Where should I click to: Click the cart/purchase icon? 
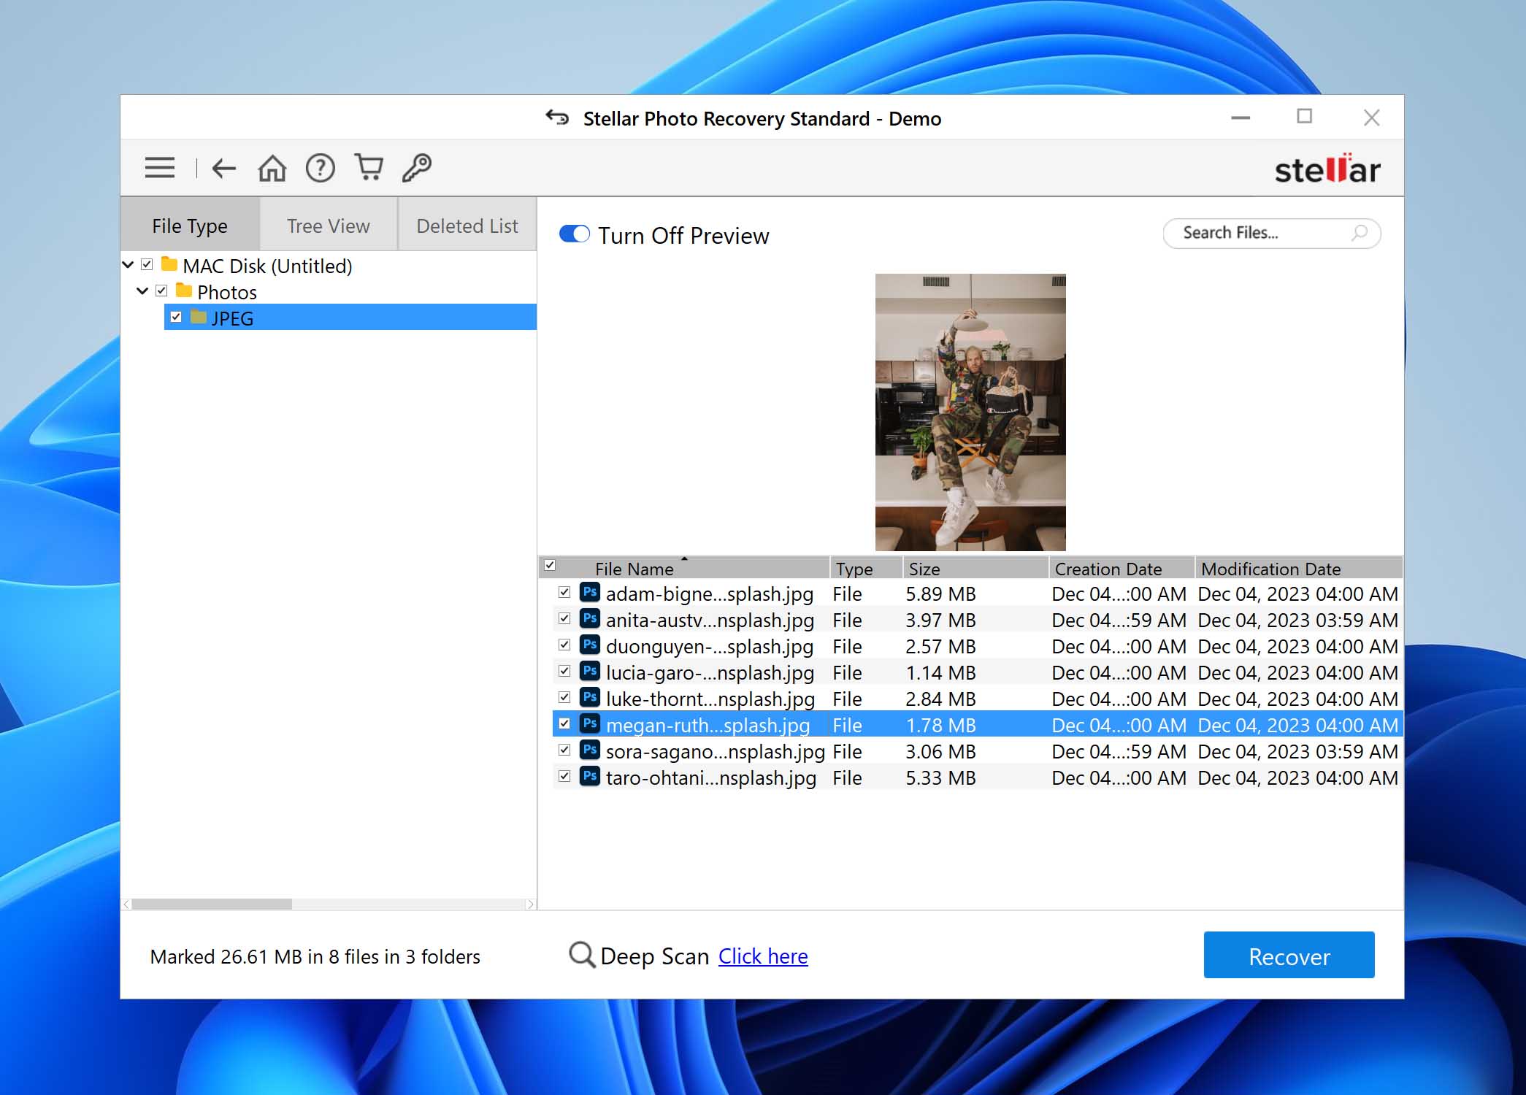tap(369, 166)
